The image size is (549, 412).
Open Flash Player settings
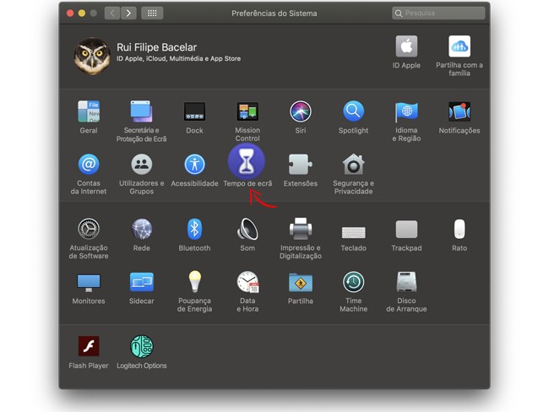[x=89, y=346]
